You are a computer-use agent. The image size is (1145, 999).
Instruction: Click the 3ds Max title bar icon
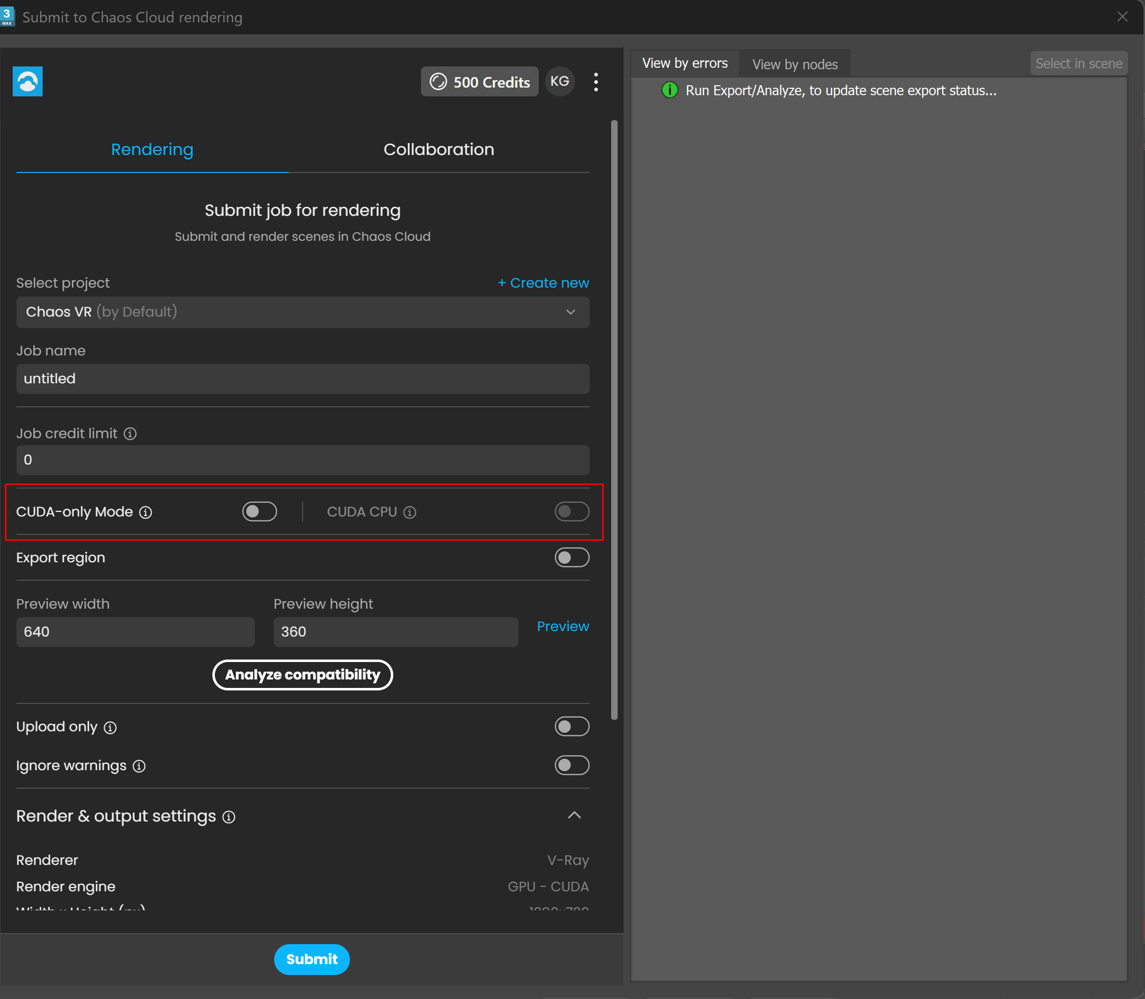(7, 17)
